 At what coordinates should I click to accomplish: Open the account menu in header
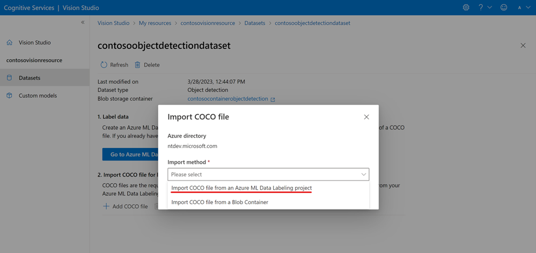point(523,8)
